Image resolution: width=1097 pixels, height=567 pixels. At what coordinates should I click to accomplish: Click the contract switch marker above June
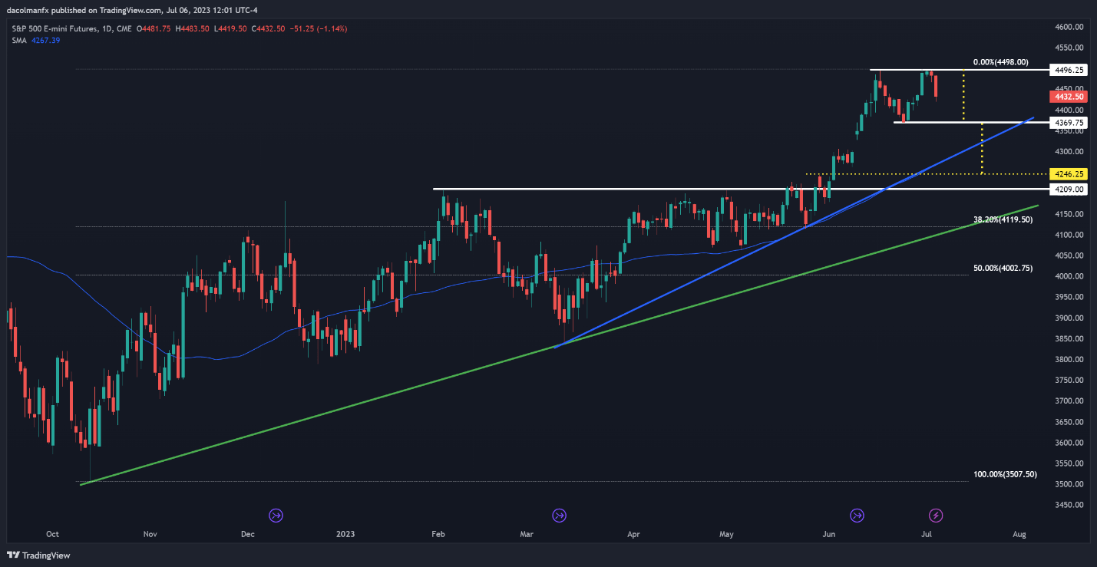(857, 515)
